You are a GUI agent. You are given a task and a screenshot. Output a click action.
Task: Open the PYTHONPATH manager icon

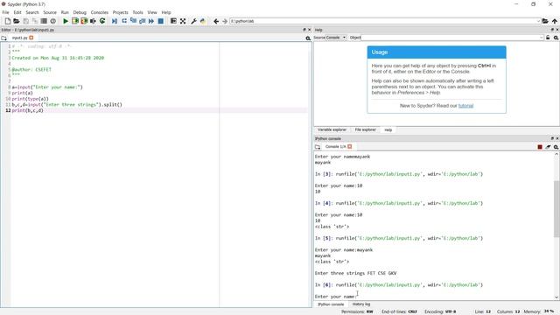click(x=203, y=21)
